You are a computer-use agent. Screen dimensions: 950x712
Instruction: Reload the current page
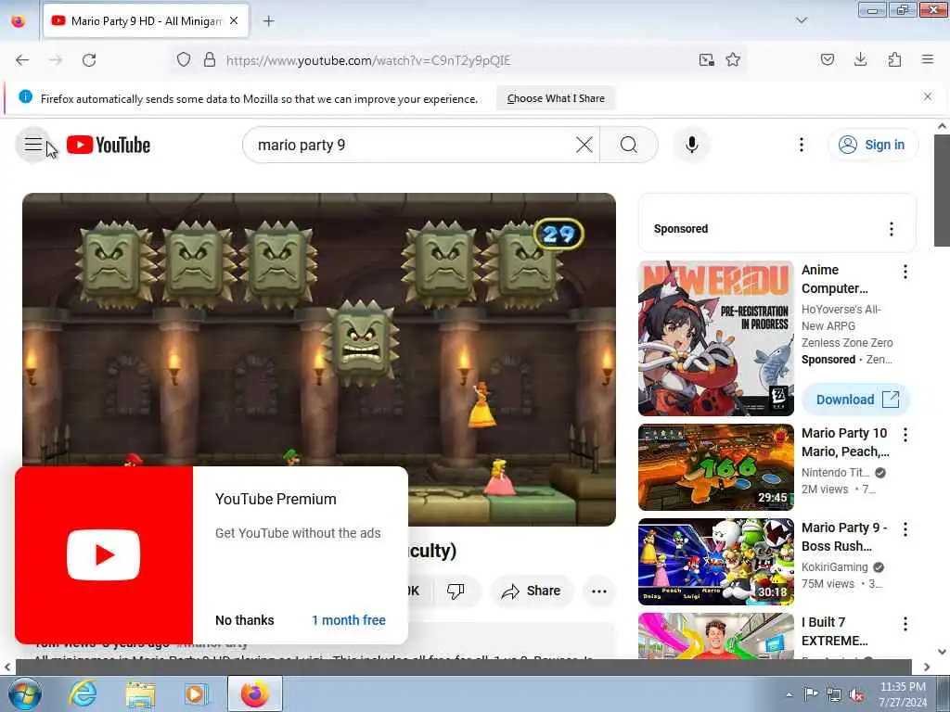pos(89,60)
